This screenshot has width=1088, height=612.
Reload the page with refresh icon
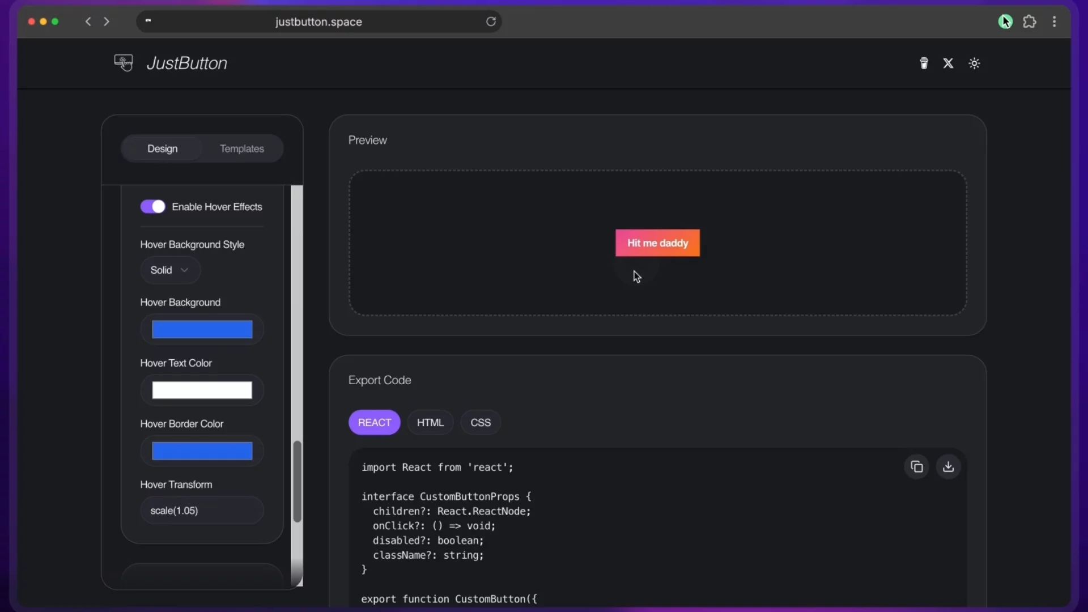[x=491, y=22]
